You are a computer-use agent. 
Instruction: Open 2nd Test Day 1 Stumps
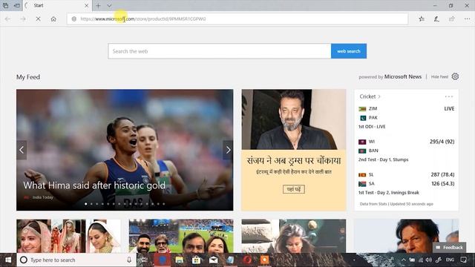[x=383, y=159]
